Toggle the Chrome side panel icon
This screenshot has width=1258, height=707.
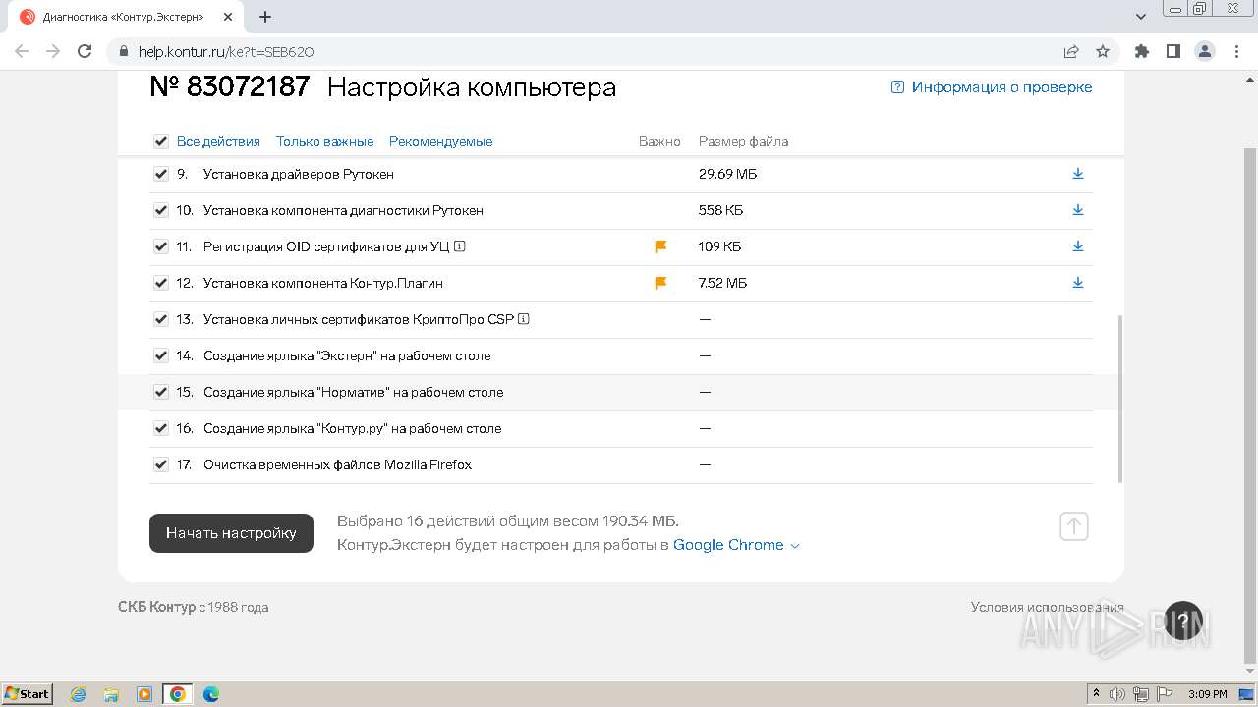1173,51
